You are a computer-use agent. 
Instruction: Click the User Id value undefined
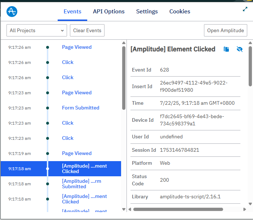click(x=171, y=137)
